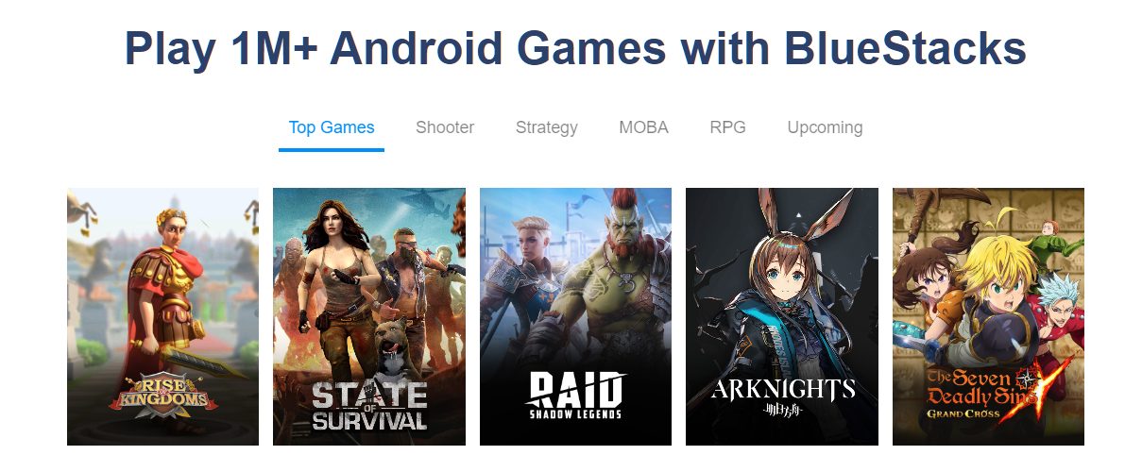The width and height of the screenshot is (1125, 472).
Task: Open the RAID Shadow Legends game card
Action: [x=575, y=316]
